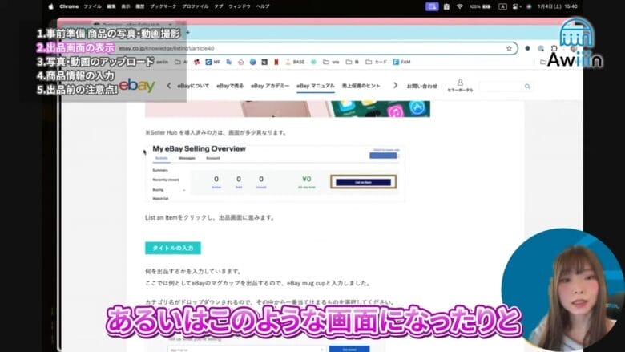This screenshot has height=352, width=625.
Task: Open the Chrome application menu
Action: pos(69,6)
